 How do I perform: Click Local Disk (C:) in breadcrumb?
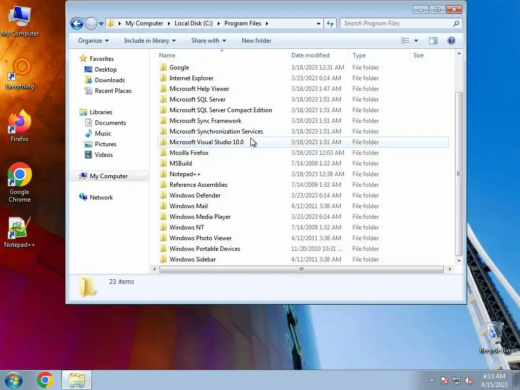193,23
